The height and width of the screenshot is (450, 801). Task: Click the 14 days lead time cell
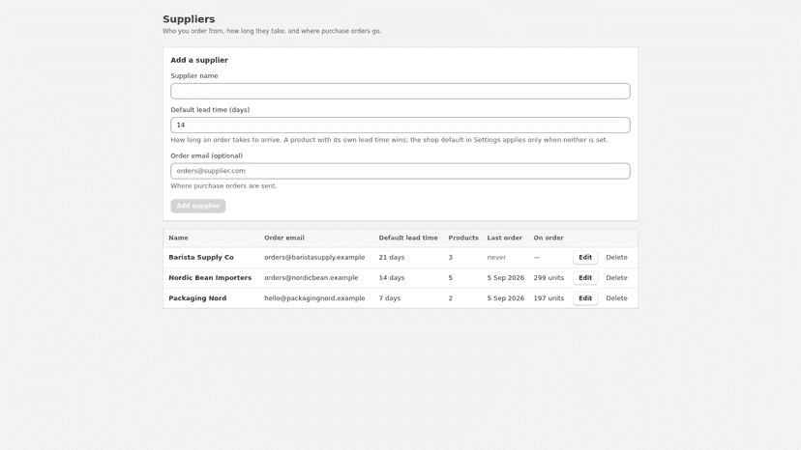pos(392,277)
